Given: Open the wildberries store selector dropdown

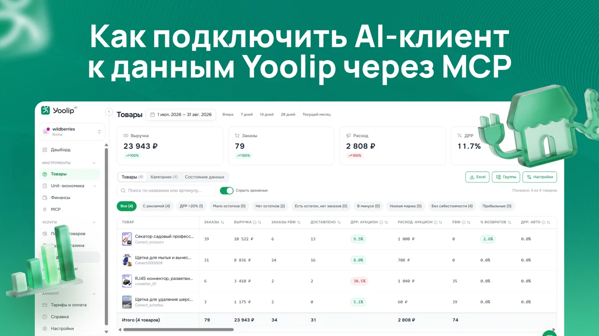Looking at the screenshot, I should pos(72,132).
